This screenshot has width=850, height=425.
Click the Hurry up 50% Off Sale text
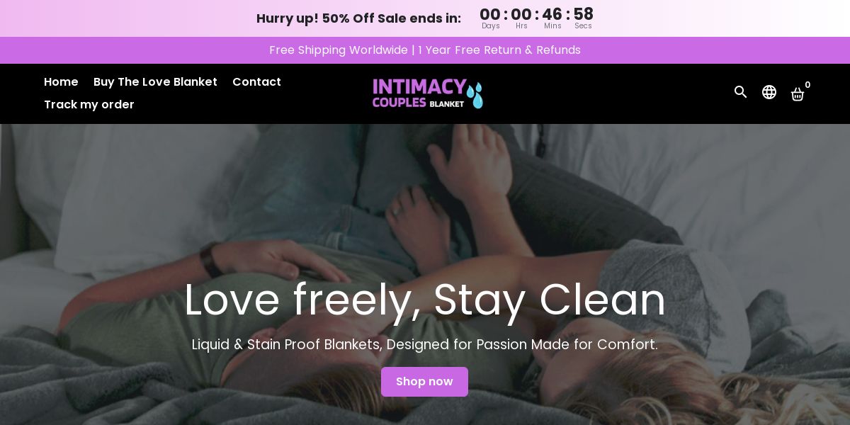point(358,18)
